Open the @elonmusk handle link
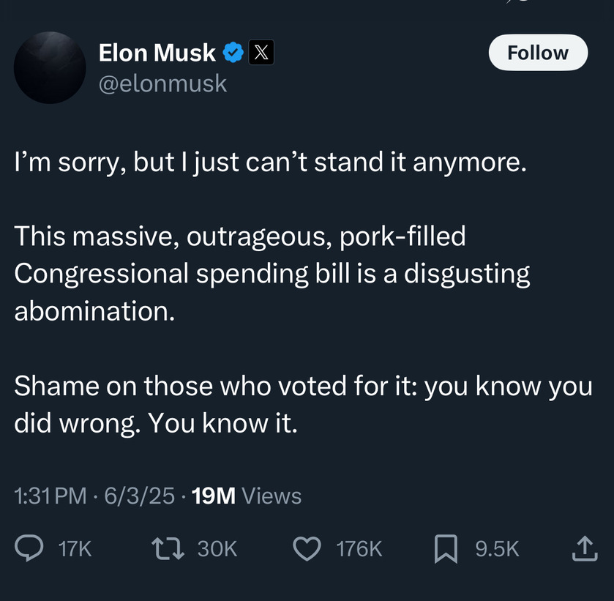 tap(162, 83)
